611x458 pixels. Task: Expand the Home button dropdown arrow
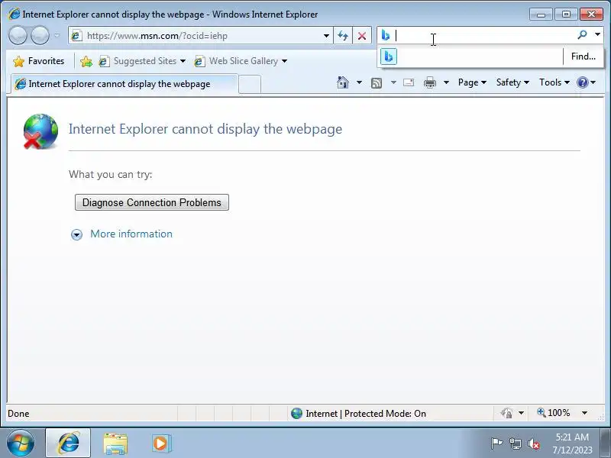(x=359, y=82)
